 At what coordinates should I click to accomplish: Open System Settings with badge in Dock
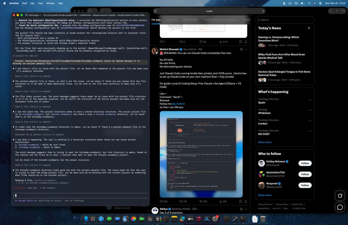click(215, 219)
